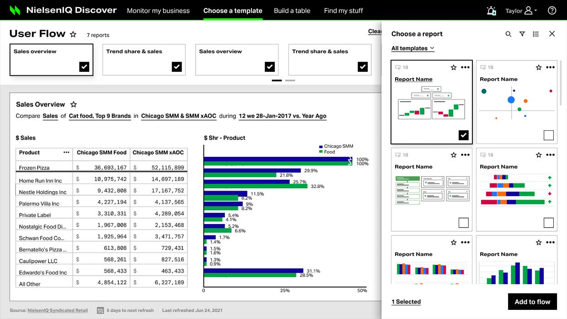Click the blue 31.1% bar
Image resolution: width=567 pixels, height=319 pixels.
[254, 271]
